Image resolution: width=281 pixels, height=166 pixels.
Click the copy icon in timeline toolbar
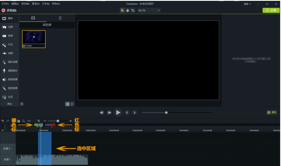pyautogui.click(x=19, y=121)
